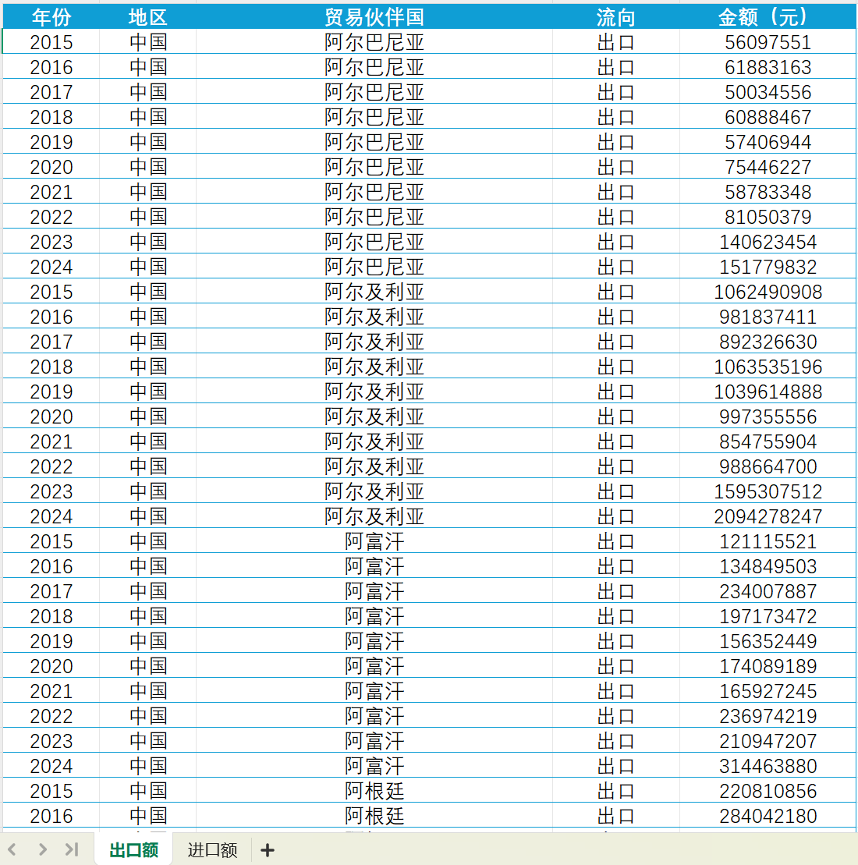The height and width of the screenshot is (865, 858).
Task: Click the next sheet navigation arrow
Action: tap(42, 849)
